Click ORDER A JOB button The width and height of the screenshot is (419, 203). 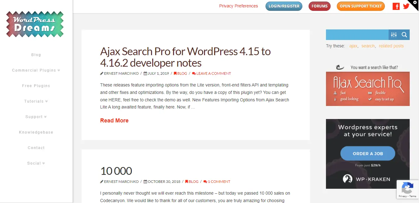[x=368, y=153]
